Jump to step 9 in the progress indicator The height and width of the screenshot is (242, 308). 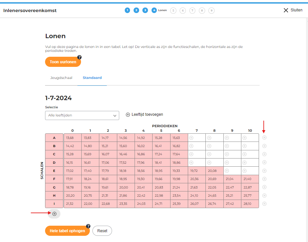212,10
